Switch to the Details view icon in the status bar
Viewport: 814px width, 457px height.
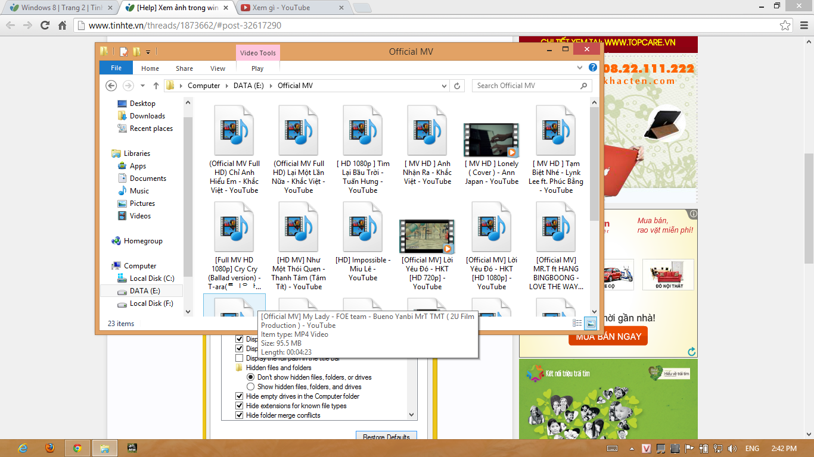[x=577, y=323]
